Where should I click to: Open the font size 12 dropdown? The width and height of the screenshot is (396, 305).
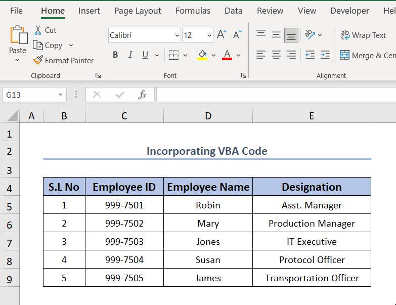tap(209, 35)
